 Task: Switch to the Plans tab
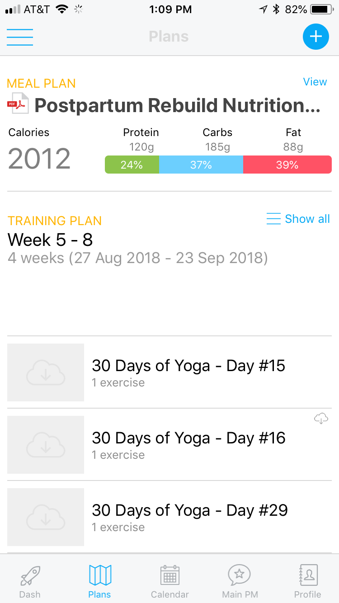tap(100, 581)
